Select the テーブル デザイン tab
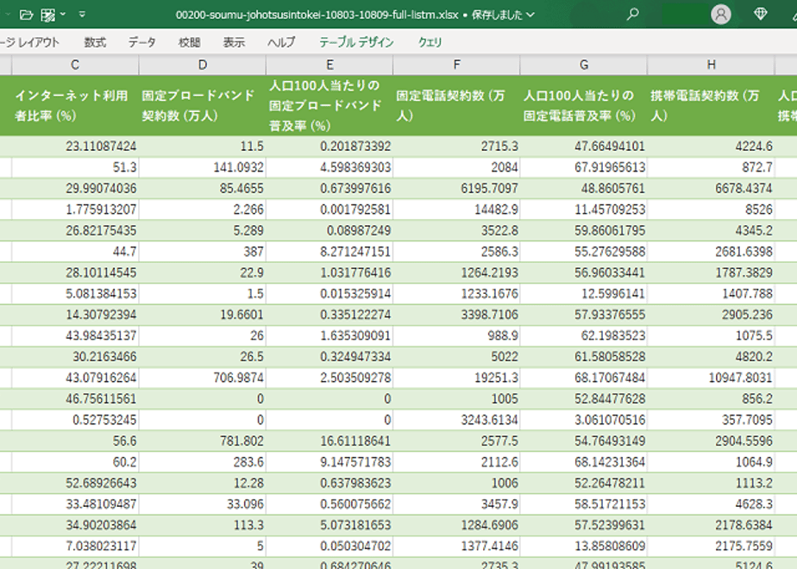This screenshot has width=797, height=569. (356, 42)
